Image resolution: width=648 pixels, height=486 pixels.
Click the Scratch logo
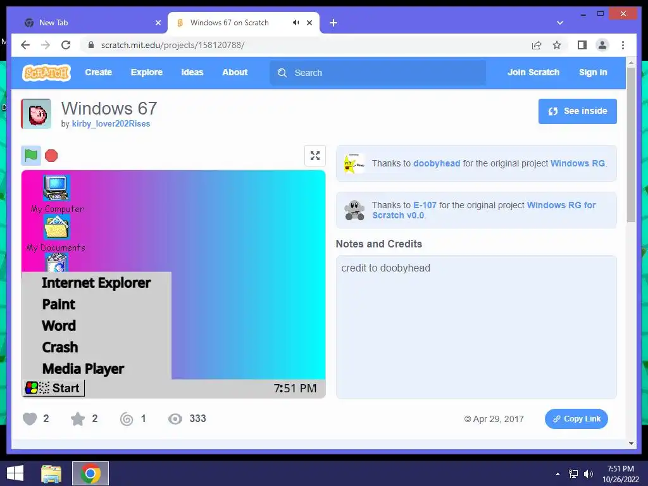click(x=46, y=73)
